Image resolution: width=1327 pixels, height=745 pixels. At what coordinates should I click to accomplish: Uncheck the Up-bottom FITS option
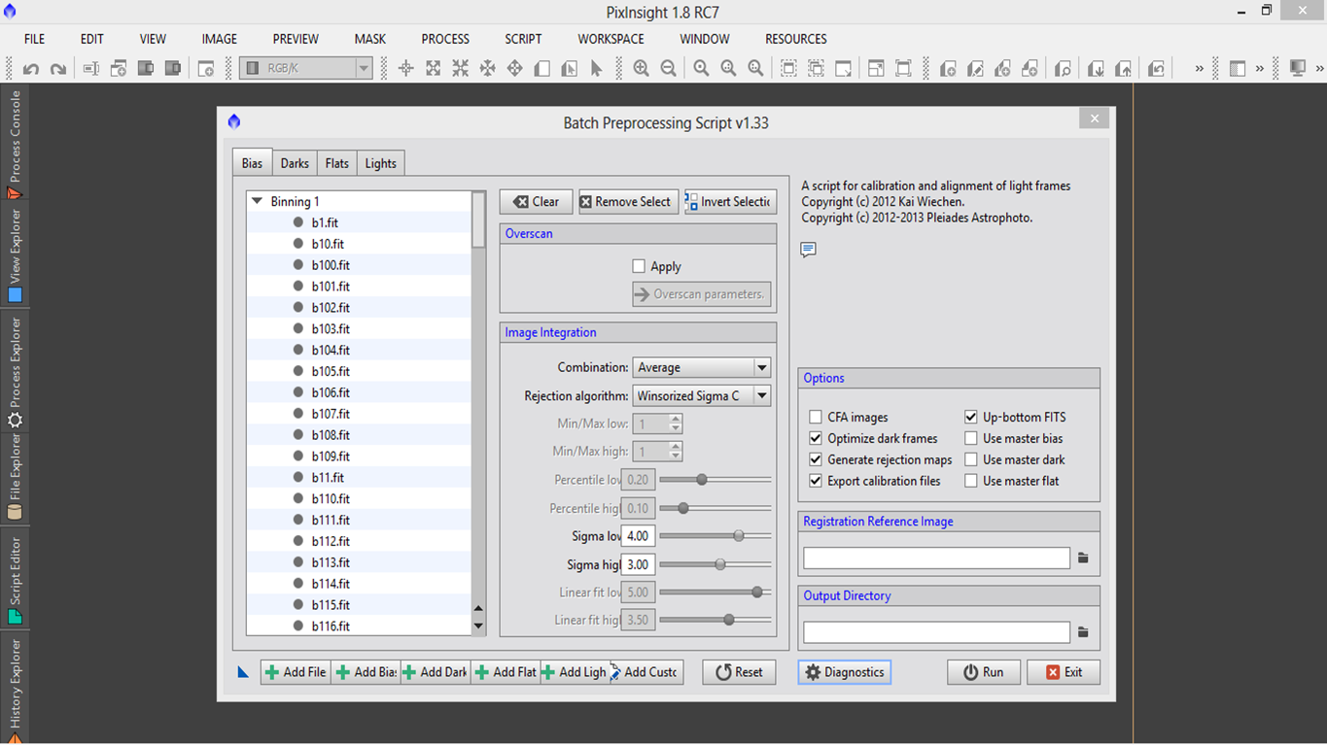point(971,417)
